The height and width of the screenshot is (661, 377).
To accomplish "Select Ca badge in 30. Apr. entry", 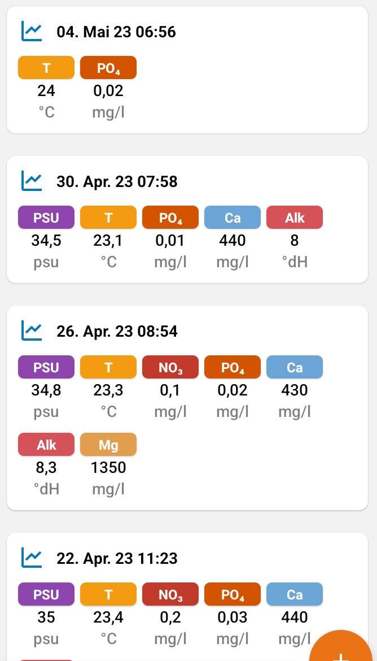I will (233, 218).
